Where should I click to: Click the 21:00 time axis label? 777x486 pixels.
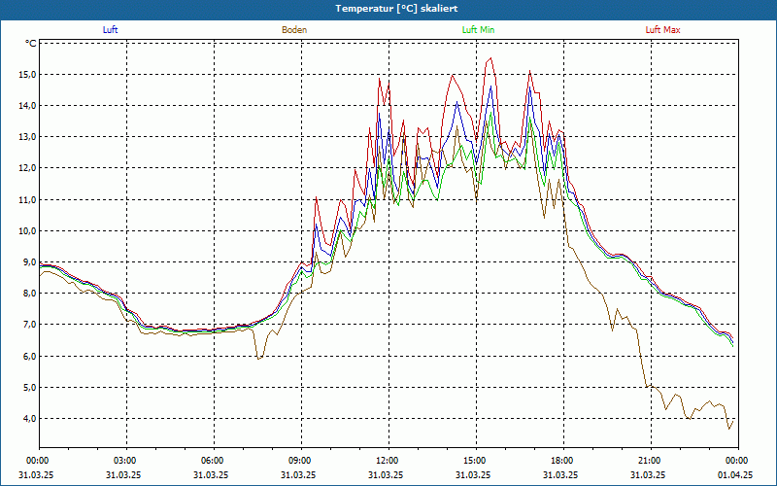pos(651,461)
